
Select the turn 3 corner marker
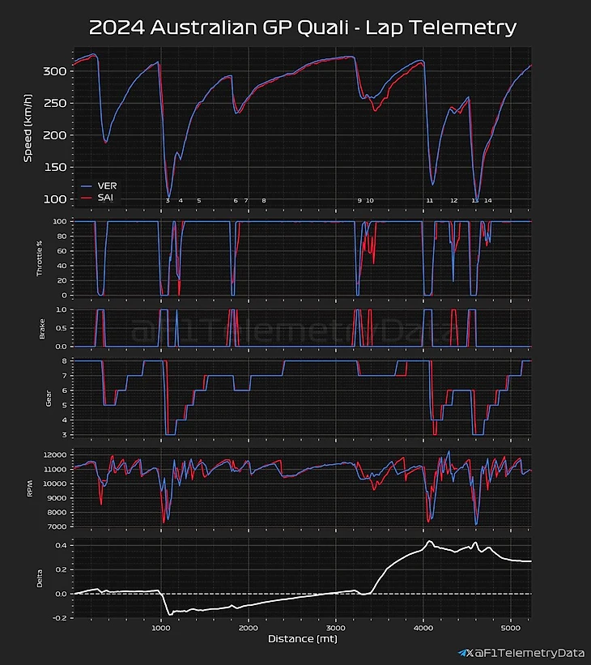(x=168, y=200)
